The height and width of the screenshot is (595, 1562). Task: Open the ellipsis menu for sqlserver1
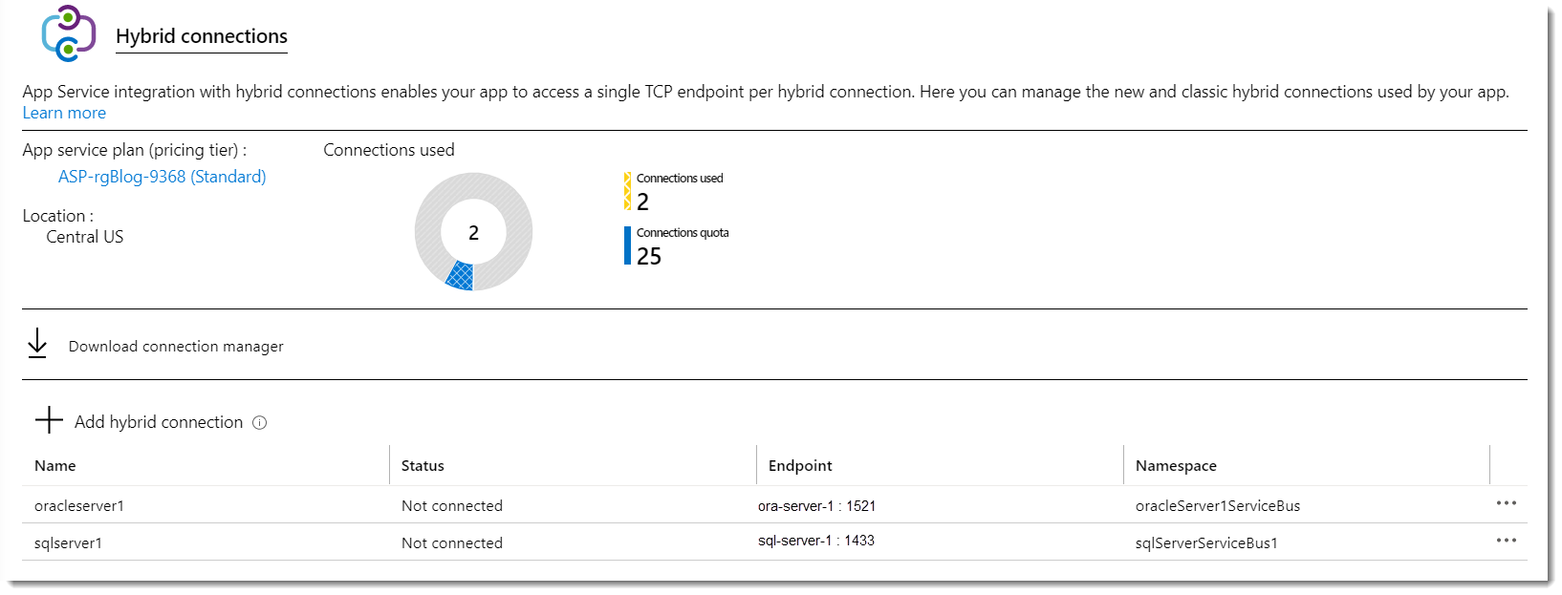[1506, 541]
